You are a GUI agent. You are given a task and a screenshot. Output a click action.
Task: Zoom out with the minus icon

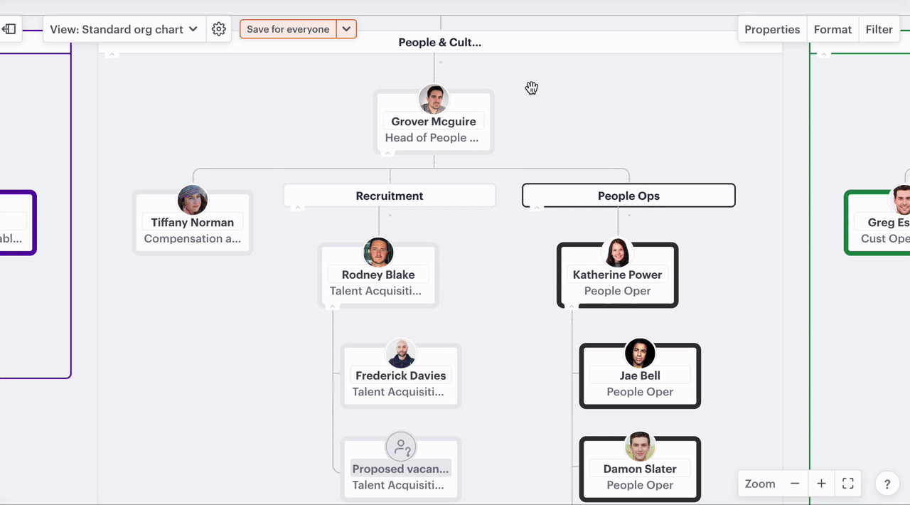coord(795,484)
